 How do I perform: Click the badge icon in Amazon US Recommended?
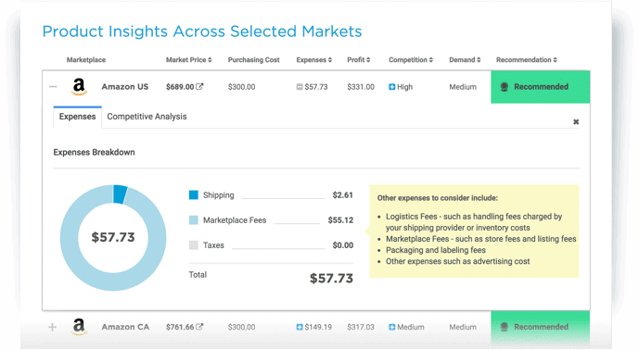[x=505, y=87]
